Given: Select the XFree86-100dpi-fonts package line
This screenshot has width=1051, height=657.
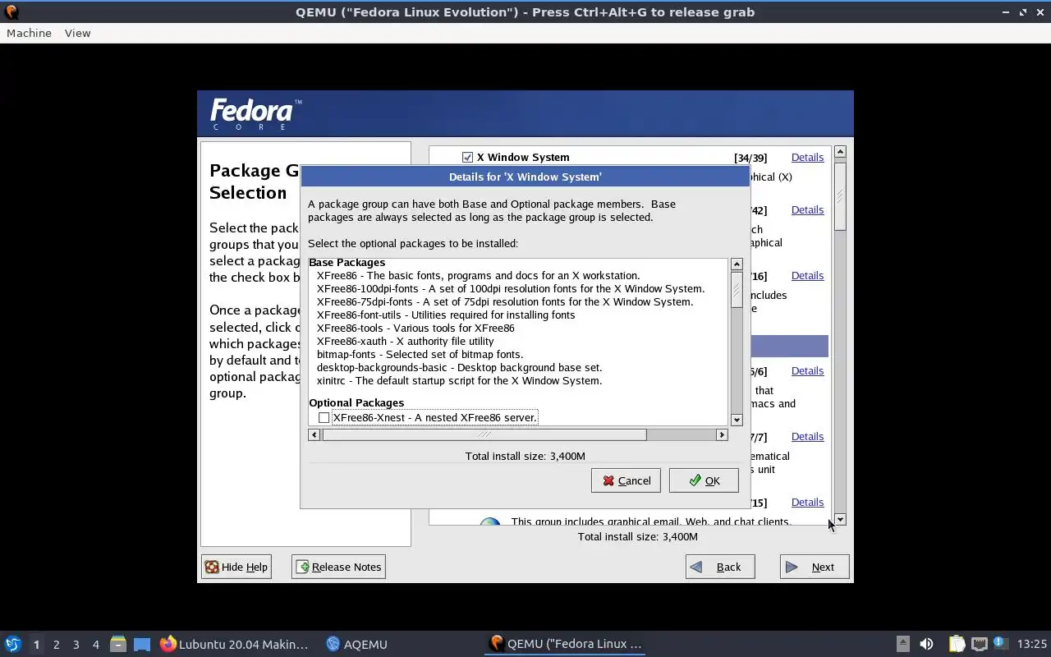Looking at the screenshot, I should [x=511, y=288].
